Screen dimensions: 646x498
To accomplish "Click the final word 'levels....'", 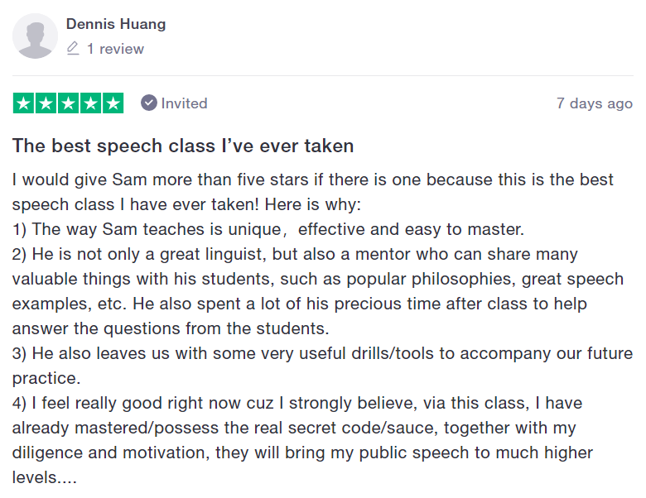I will click(45, 477).
